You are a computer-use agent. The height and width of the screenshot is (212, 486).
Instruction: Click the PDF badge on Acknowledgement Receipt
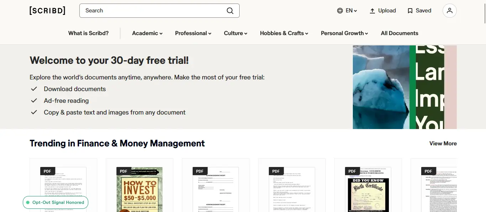click(x=200, y=171)
